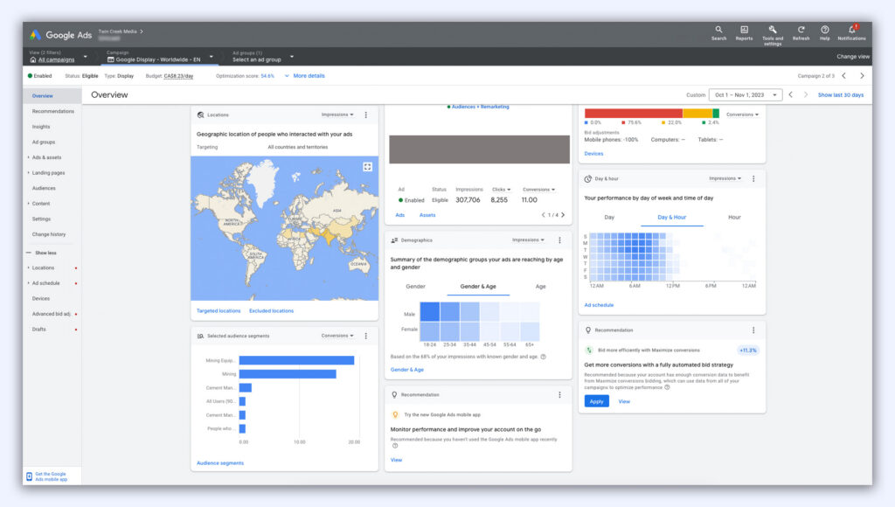
Task: Refresh the page using the Refresh icon
Action: coord(801,33)
